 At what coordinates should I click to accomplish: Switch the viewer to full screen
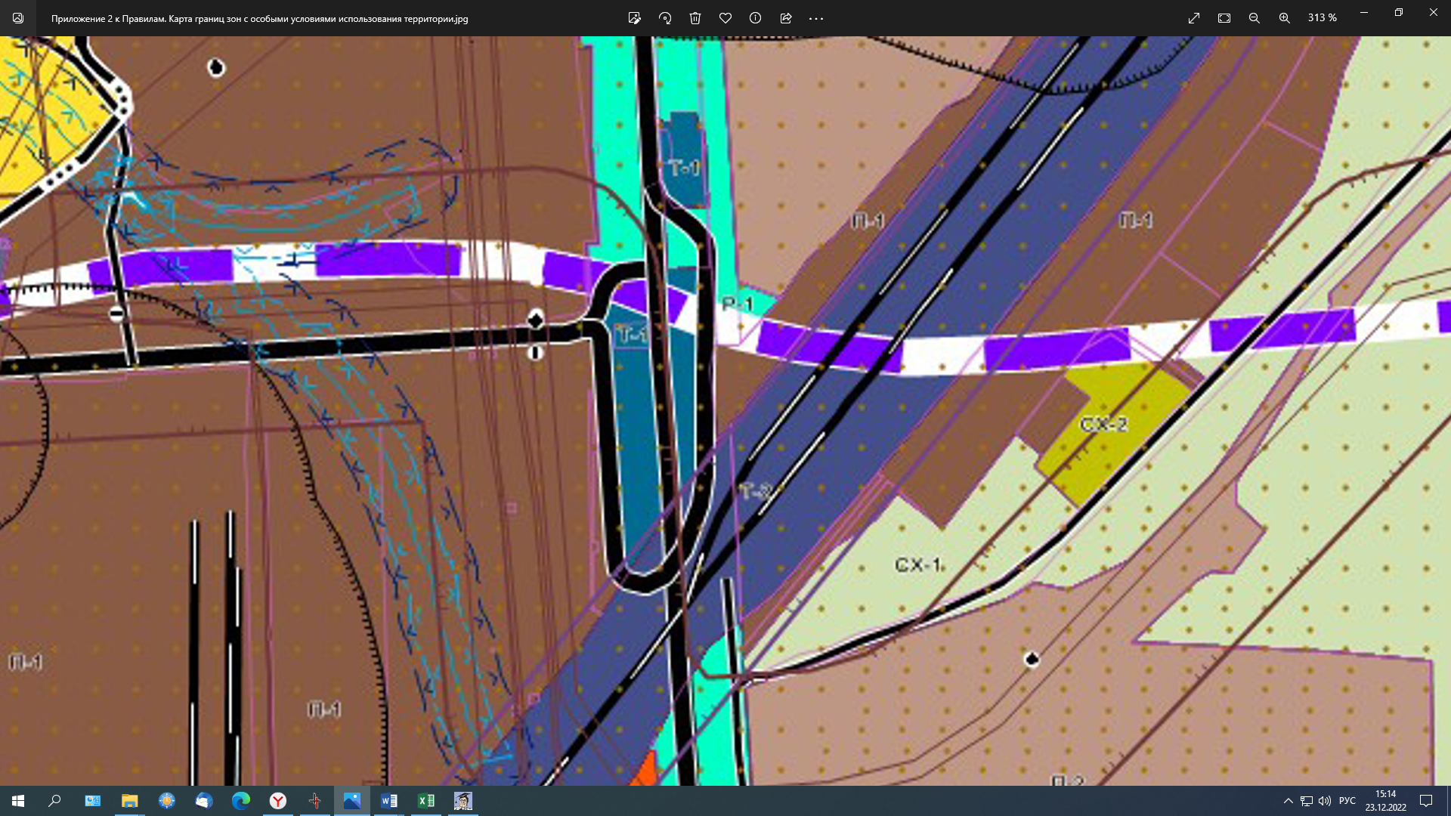1194,18
